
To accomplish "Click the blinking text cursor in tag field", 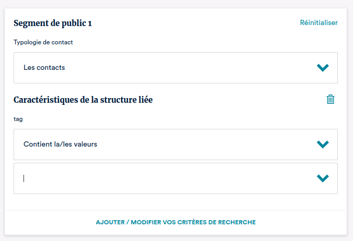I will (24, 178).
